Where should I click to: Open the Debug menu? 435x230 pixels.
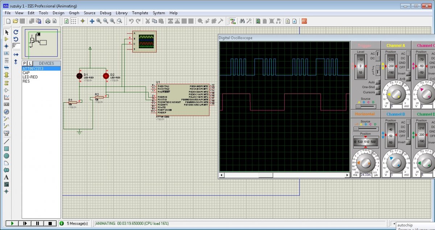105,13
